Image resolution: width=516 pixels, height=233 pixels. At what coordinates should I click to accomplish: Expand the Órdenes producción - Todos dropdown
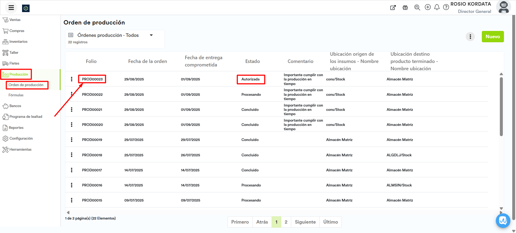coord(151,35)
